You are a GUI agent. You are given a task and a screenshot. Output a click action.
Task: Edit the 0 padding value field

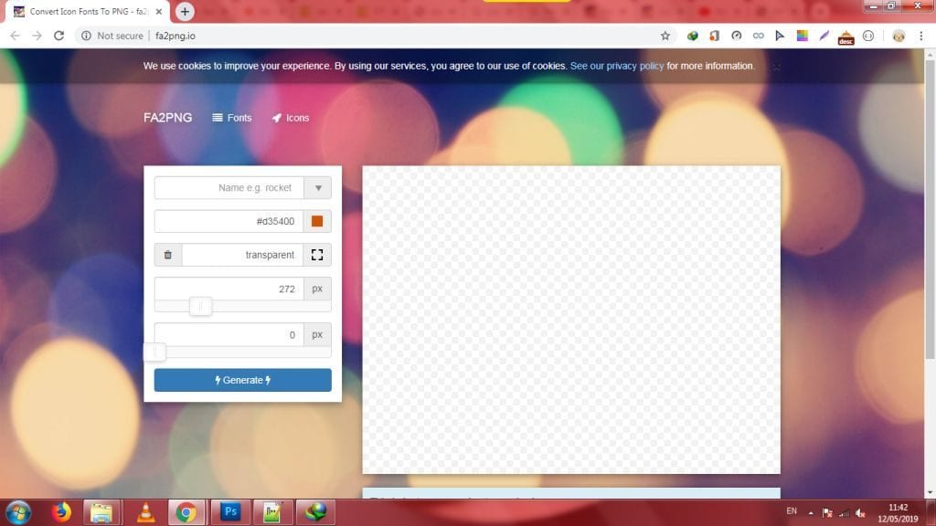pyautogui.click(x=229, y=334)
